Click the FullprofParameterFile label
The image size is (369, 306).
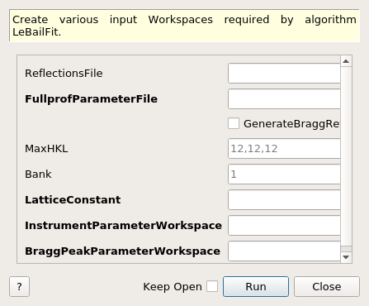point(91,99)
